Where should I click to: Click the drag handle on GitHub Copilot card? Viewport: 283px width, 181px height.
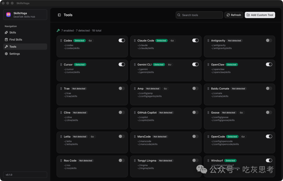click(x=135, y=113)
